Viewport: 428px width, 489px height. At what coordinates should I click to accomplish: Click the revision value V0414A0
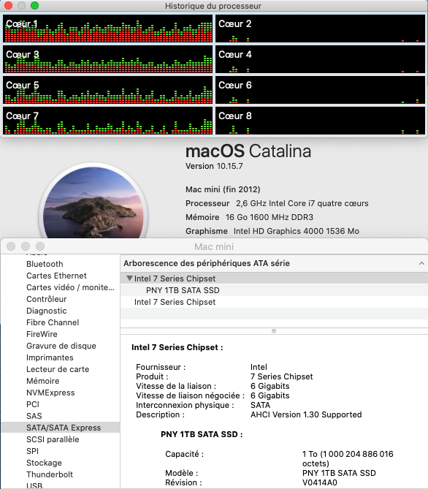319,482
